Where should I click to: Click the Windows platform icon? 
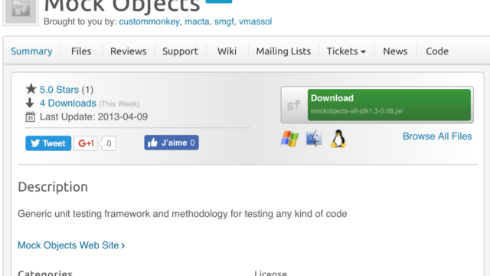(x=289, y=139)
